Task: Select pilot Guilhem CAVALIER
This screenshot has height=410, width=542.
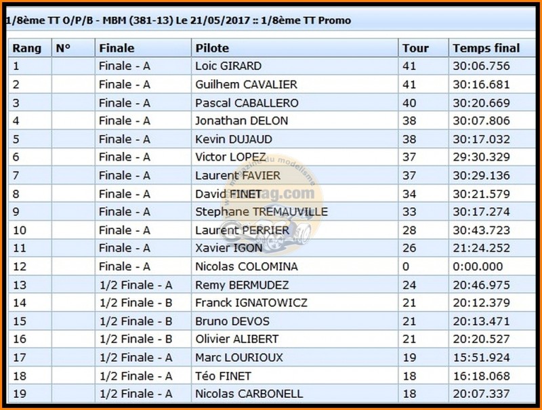Action: coord(246,85)
